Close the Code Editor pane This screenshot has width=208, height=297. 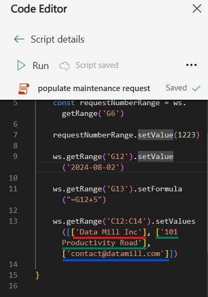pyautogui.click(x=197, y=9)
